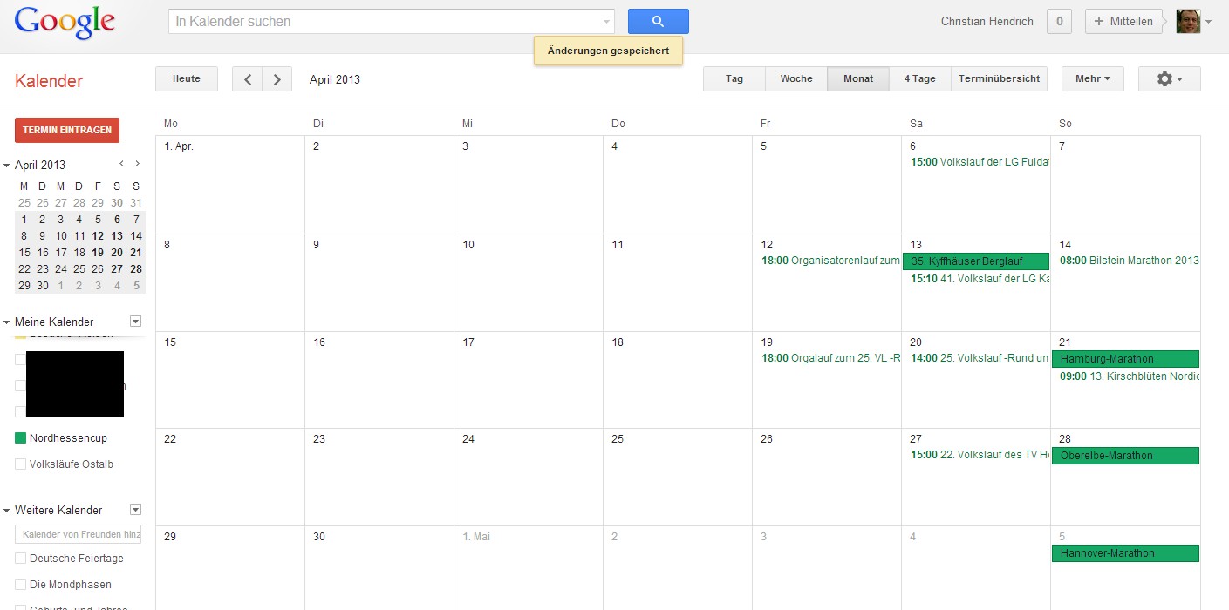Open 15:00 Volkslauf der LG Fulda event
This screenshot has height=610, width=1229.
click(x=980, y=162)
